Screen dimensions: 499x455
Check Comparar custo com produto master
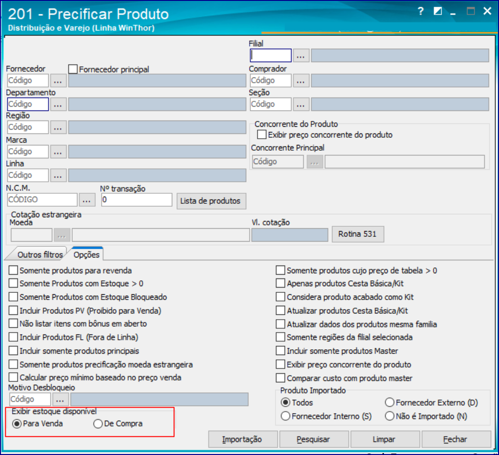[x=280, y=378]
